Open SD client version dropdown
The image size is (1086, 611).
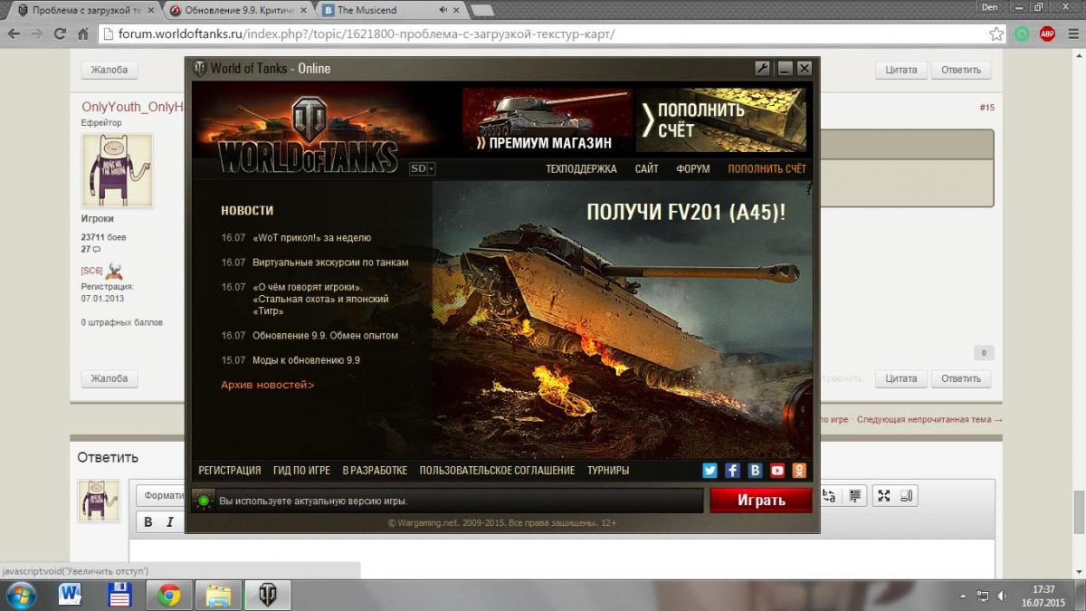pos(423,168)
